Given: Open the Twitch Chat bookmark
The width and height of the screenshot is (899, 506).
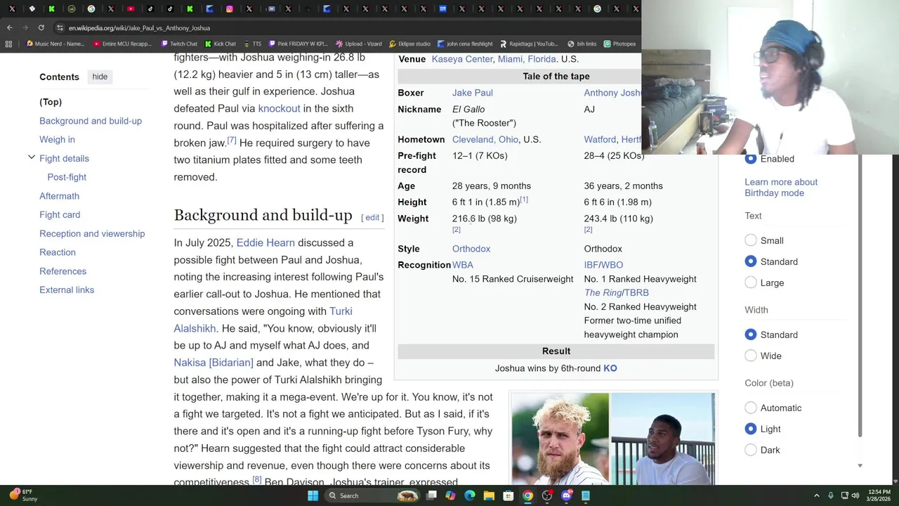Looking at the screenshot, I should 179,44.
